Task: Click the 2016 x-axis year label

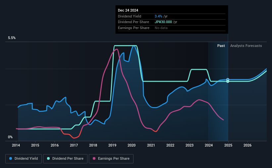Action: (x=55, y=145)
